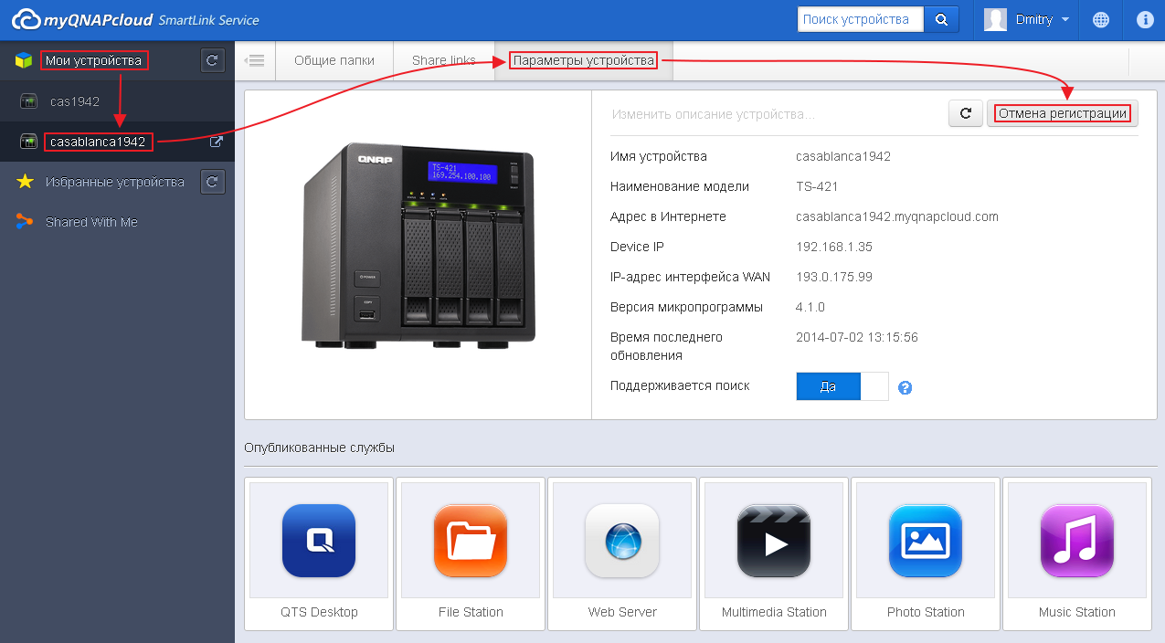Click the WAN IP value 193.0.175.99
Image resolution: width=1165 pixels, height=643 pixels.
click(834, 277)
